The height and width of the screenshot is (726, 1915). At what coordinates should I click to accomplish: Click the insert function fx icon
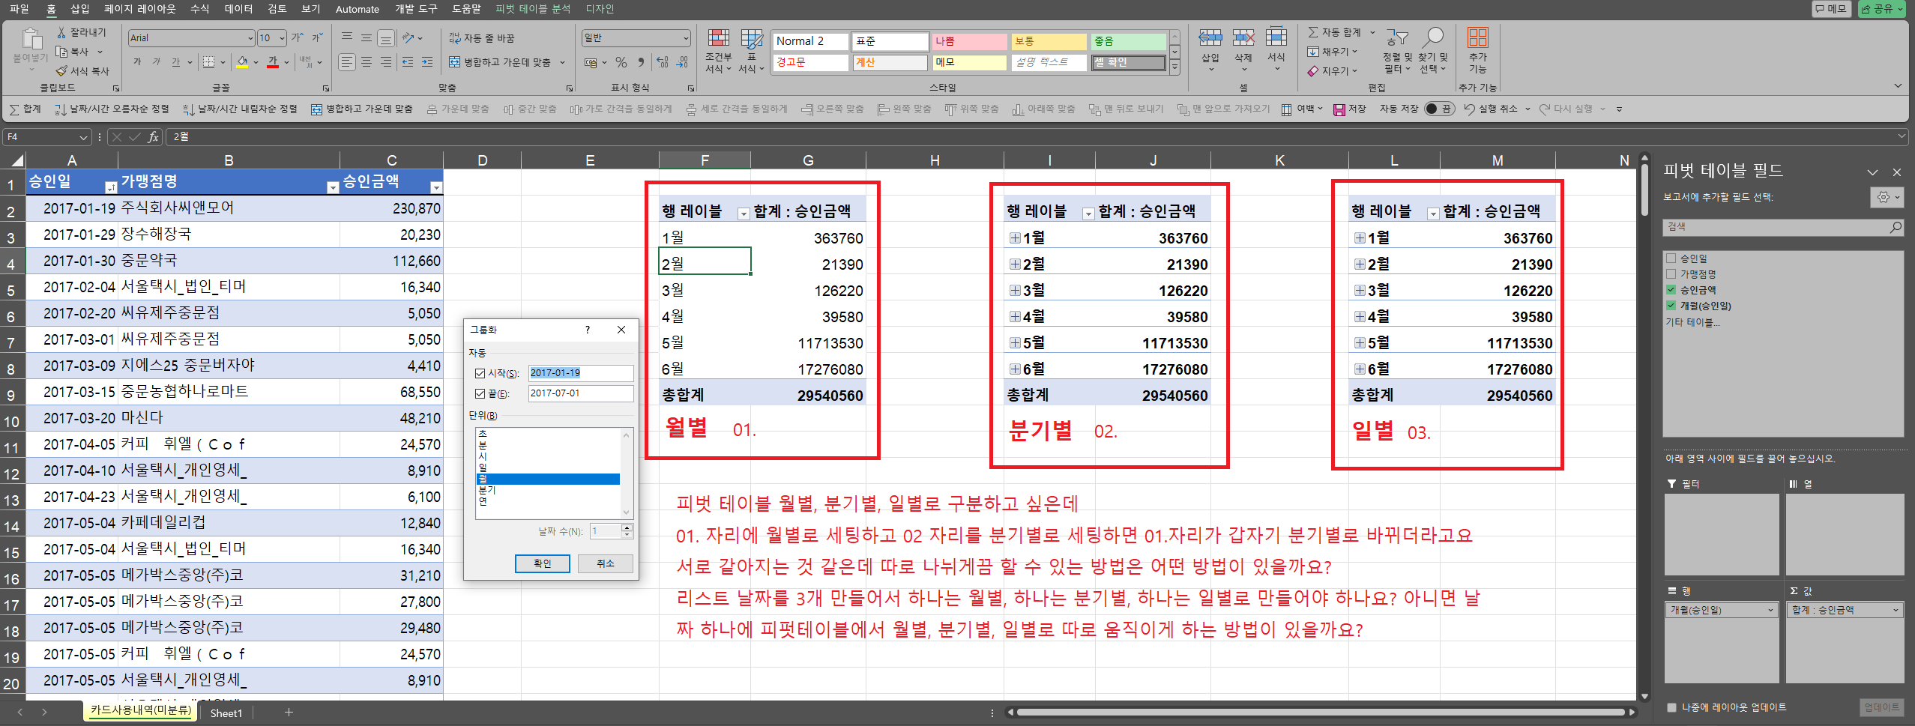point(153,137)
